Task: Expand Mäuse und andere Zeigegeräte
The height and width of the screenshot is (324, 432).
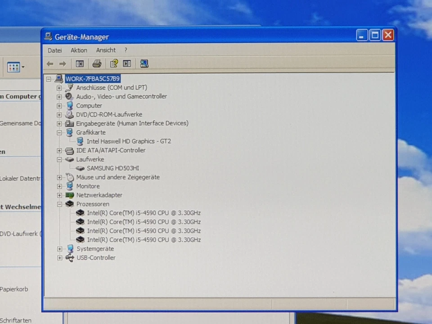Action: pos(59,177)
